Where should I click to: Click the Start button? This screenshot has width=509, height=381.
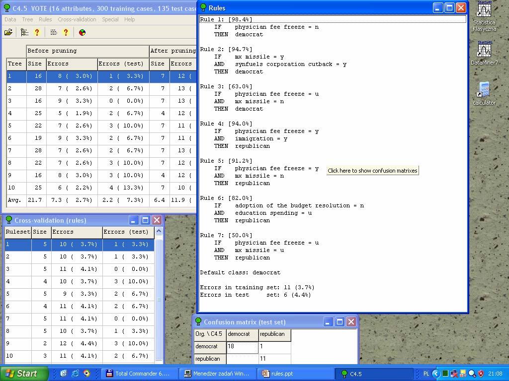[x=24, y=374]
